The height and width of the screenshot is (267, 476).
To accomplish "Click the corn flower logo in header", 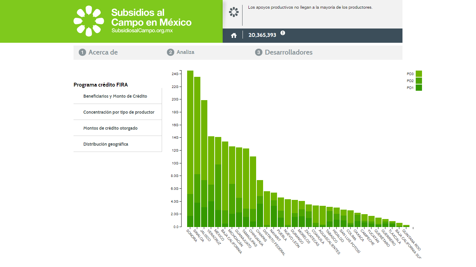I will [x=89, y=21].
